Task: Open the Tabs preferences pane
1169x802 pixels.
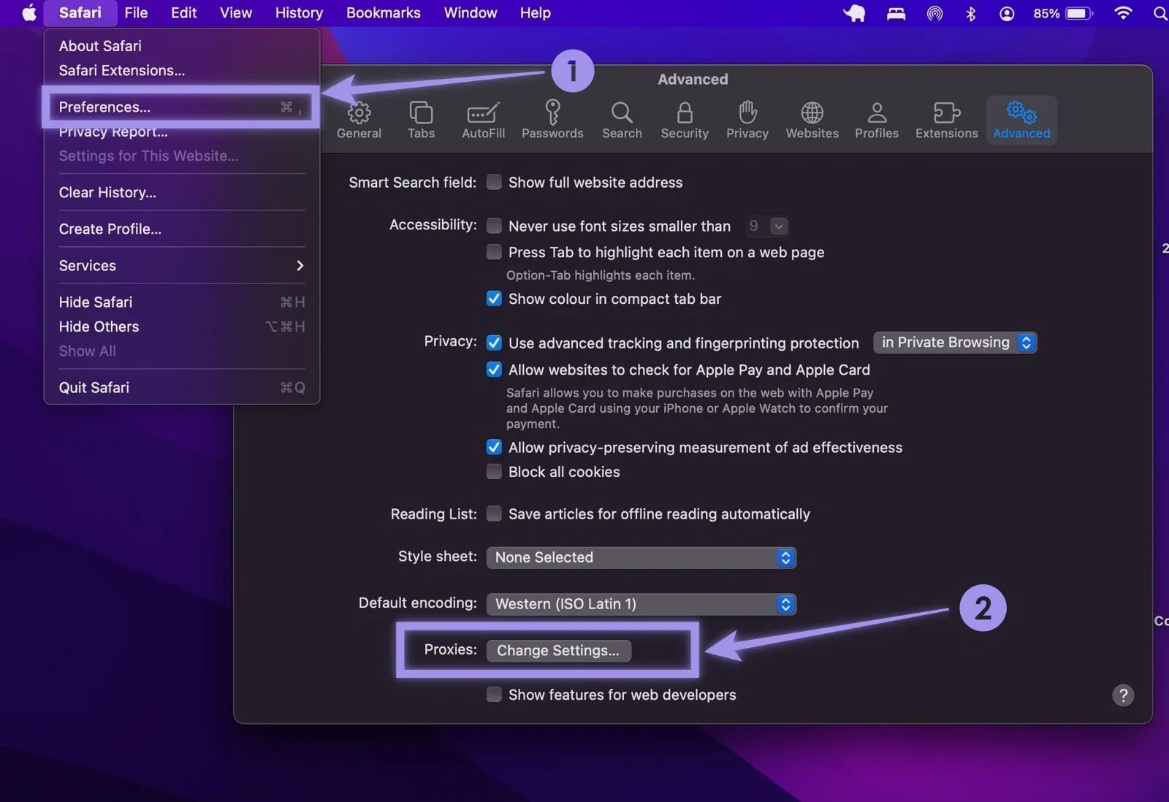Action: coord(421,121)
